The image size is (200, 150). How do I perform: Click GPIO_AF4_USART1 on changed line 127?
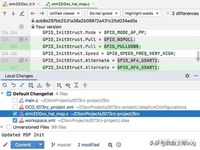tap(137, 67)
